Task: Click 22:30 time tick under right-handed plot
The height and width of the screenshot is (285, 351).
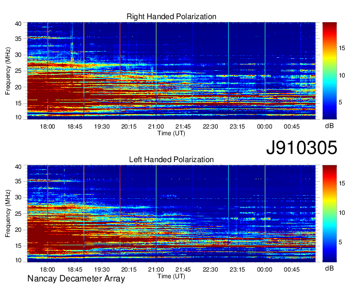Action: point(211,126)
